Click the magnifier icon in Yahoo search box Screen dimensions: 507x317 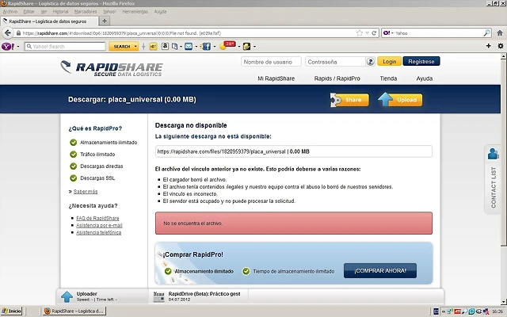(486, 33)
